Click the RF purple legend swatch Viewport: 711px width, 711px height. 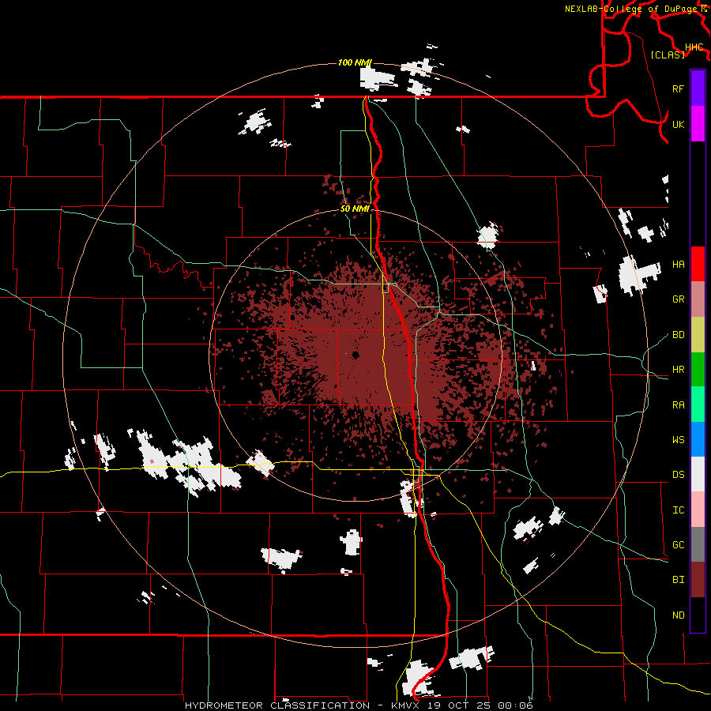[698, 88]
